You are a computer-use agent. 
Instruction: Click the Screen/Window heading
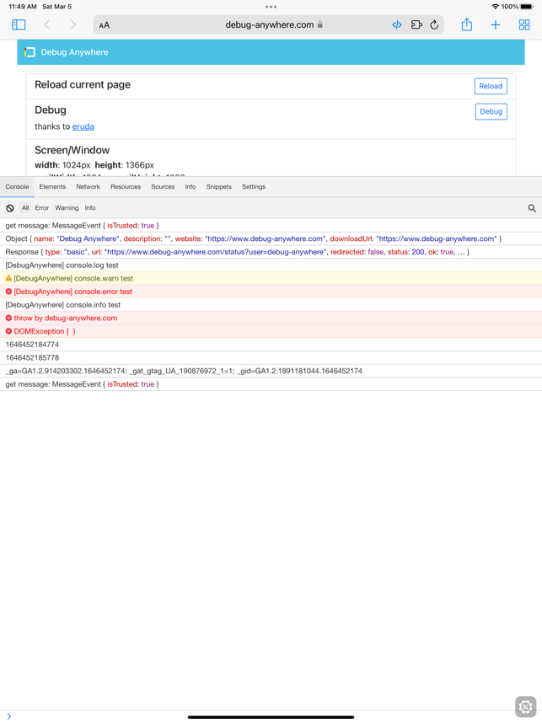pos(72,150)
